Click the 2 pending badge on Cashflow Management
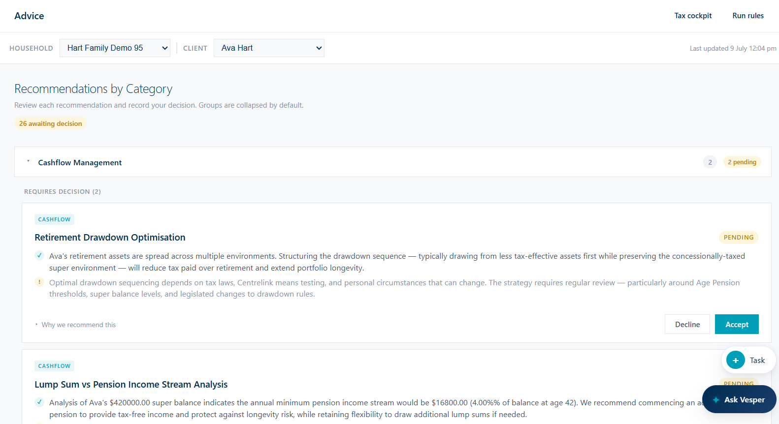Screen dimensions: 779x424 click(742, 162)
